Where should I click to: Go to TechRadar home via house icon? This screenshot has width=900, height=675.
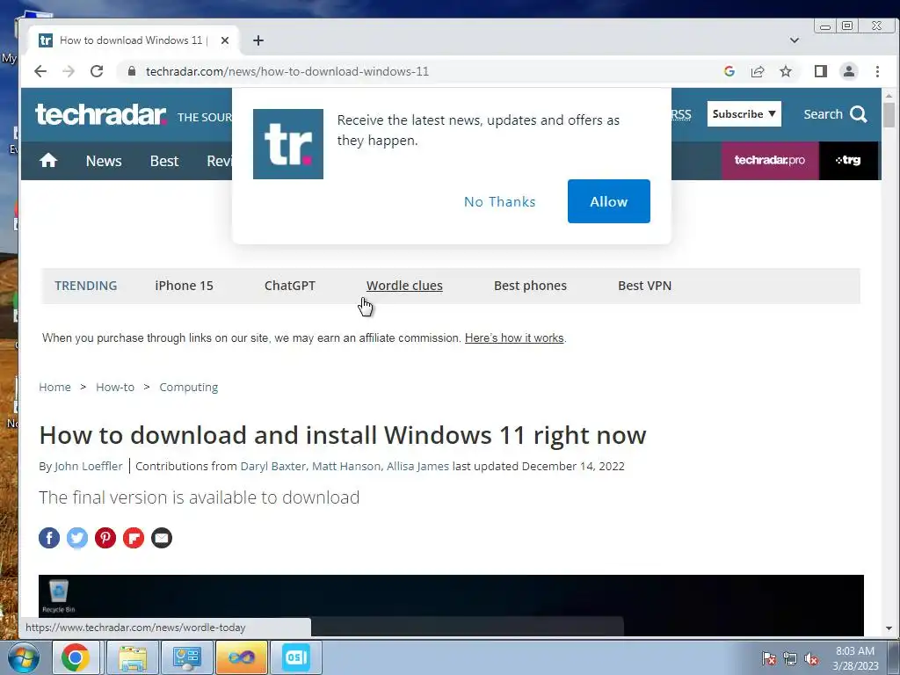coord(48,160)
